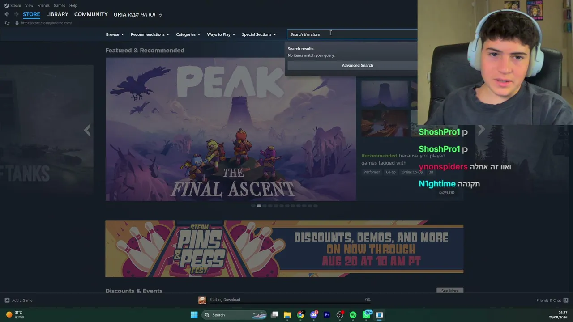Click the Steam logo icon in the menu bar
The image size is (573, 322).
click(x=6, y=5)
